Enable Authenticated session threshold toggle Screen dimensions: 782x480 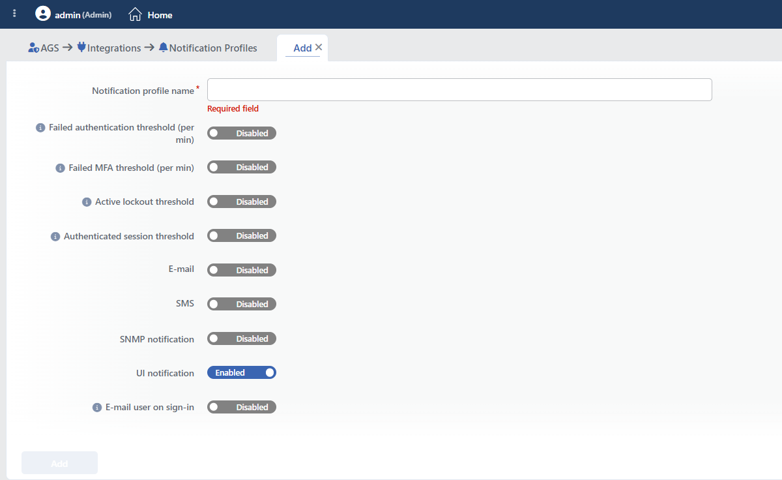[x=242, y=236]
